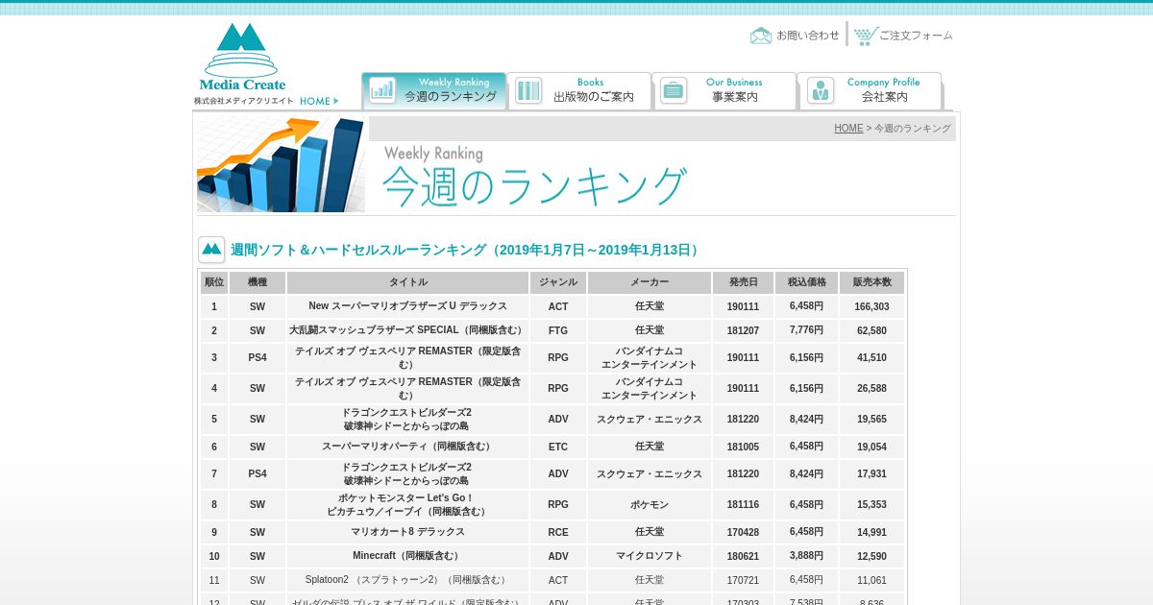1153x605 pixels.
Task: Select title スーパーマリオパーティ
Action: tap(408, 447)
